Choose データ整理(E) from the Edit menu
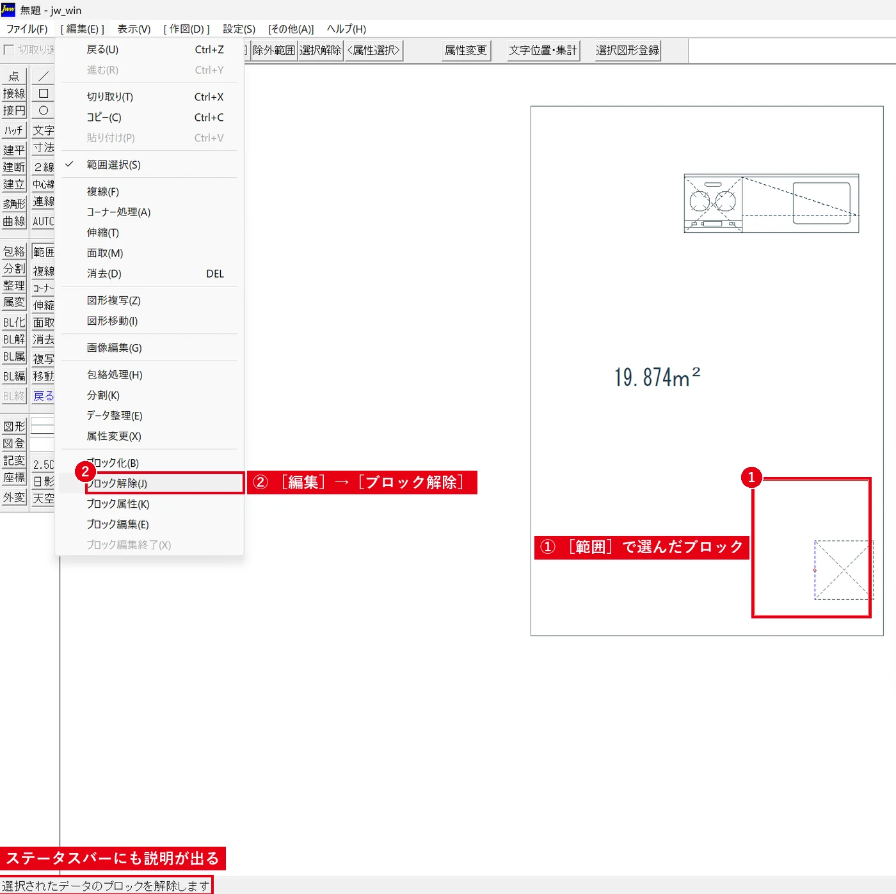 click(149, 416)
